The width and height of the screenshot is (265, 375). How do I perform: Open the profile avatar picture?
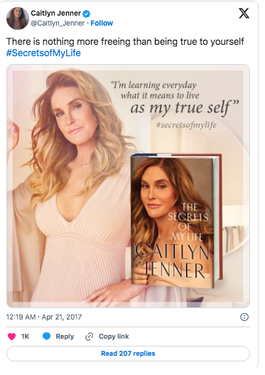tap(18, 19)
